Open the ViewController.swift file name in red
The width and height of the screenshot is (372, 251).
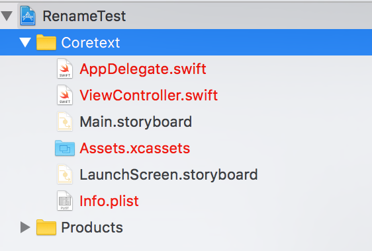point(149,95)
